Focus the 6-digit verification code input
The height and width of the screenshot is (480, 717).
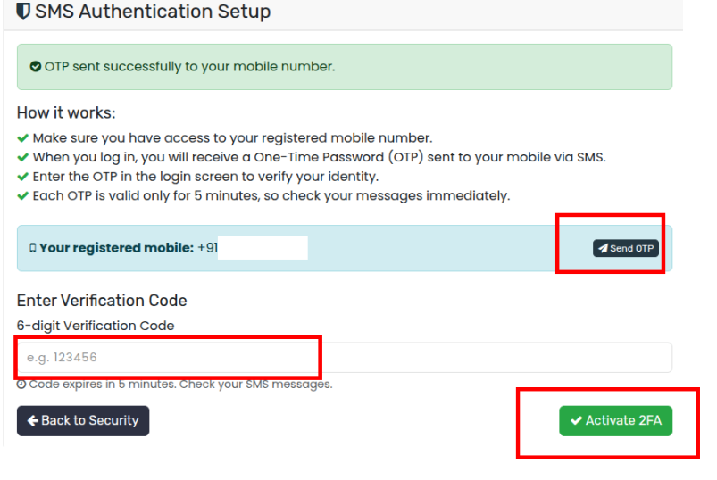pyautogui.click(x=344, y=358)
